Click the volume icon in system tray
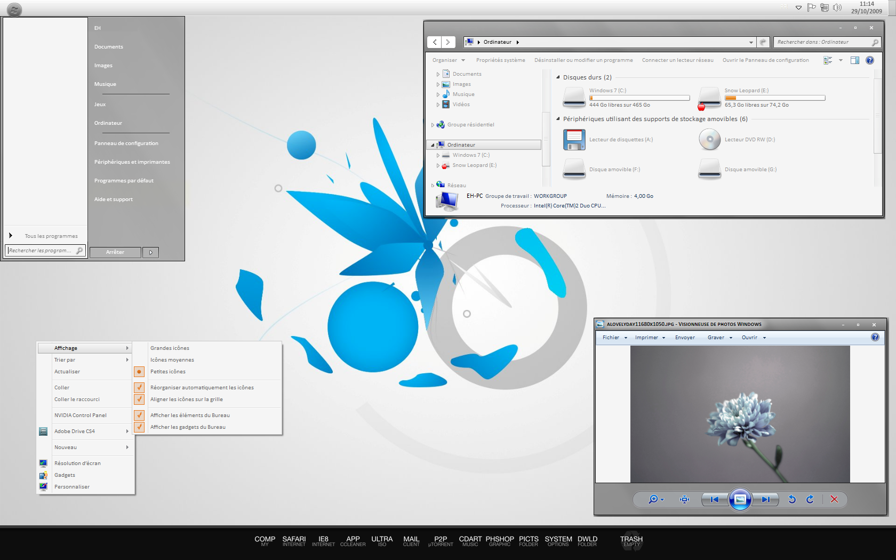 837,7
